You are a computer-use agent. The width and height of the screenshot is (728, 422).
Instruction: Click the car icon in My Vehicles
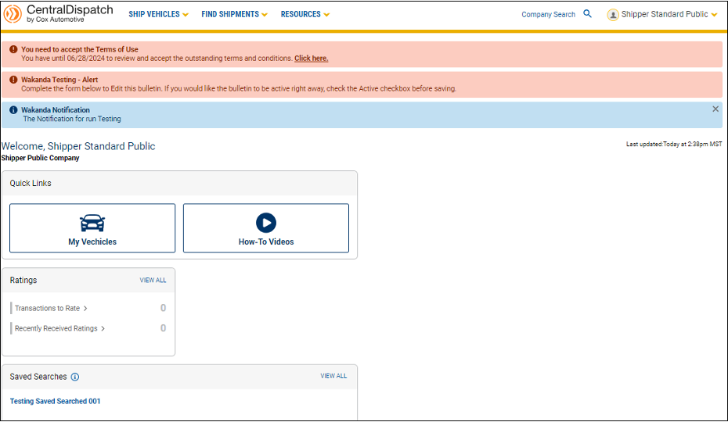(92, 223)
